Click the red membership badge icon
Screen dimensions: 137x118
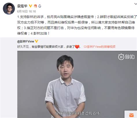click(x=35, y=6)
